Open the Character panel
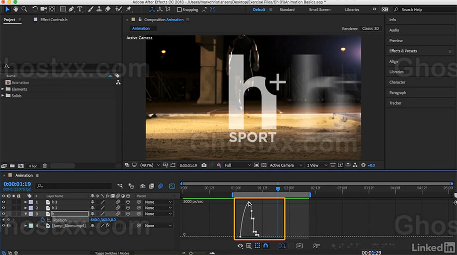This screenshot has width=457, height=255. (x=397, y=82)
